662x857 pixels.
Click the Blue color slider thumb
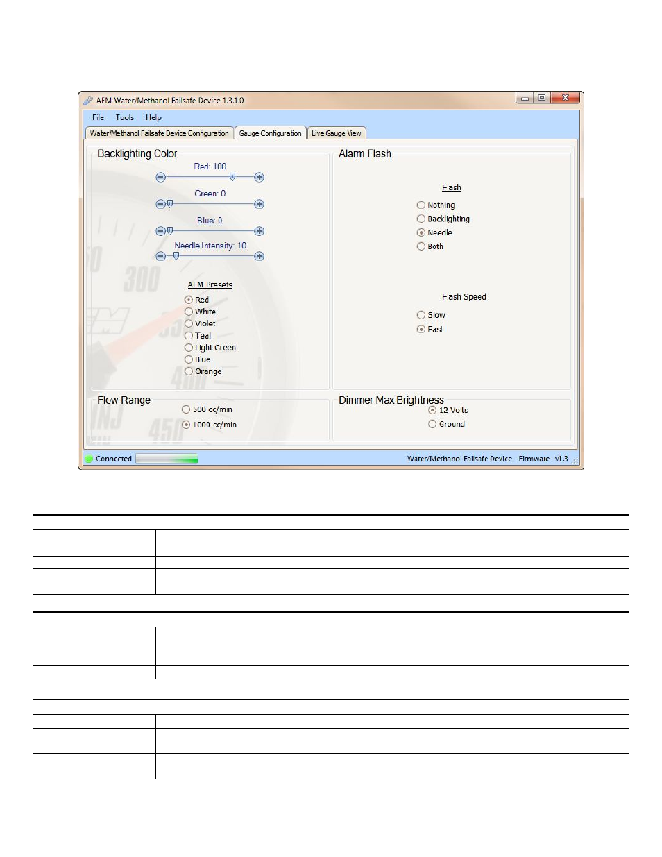coord(170,231)
